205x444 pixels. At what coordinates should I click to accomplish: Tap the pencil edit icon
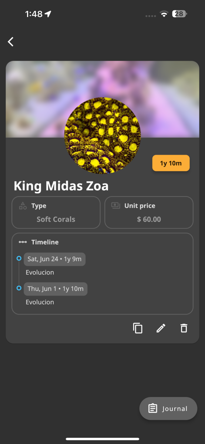(161, 328)
